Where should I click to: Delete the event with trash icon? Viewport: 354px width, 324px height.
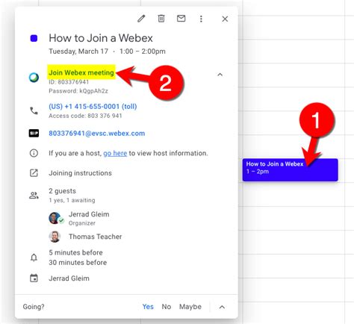(161, 19)
